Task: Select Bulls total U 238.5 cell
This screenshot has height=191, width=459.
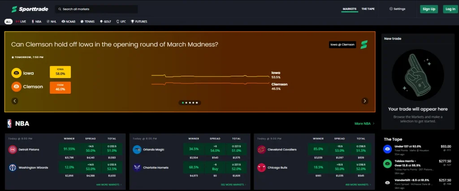Action: 360,167
